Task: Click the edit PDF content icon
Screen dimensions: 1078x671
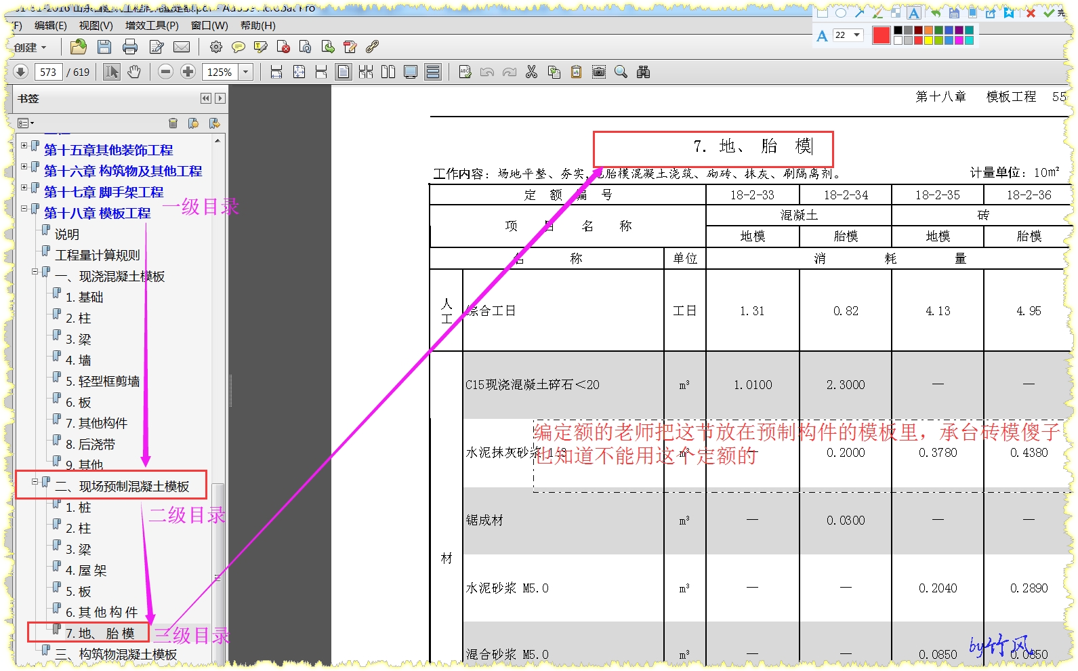Action: [x=350, y=47]
